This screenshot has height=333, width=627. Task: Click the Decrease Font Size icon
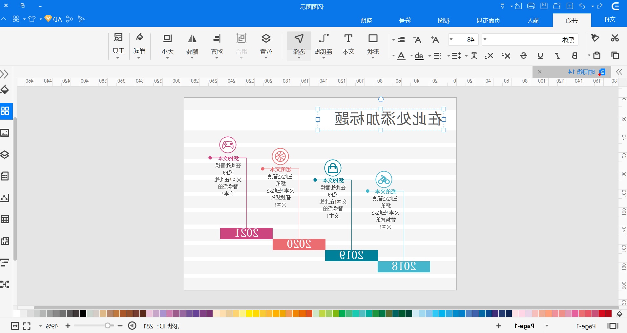click(417, 40)
